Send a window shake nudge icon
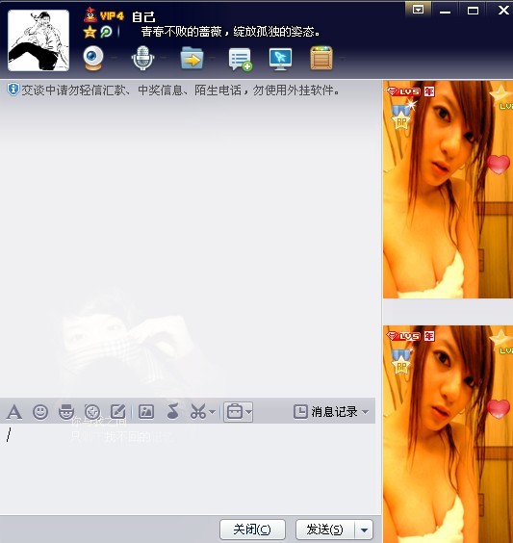This screenshot has height=543, width=513. point(92,412)
